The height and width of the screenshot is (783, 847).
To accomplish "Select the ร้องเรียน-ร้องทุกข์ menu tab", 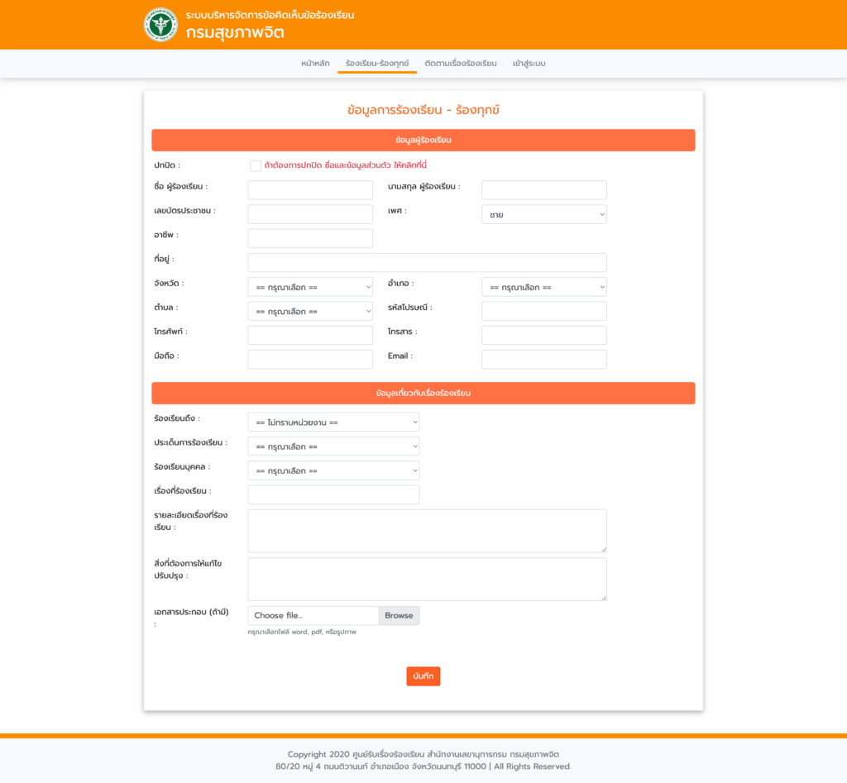I will [377, 63].
